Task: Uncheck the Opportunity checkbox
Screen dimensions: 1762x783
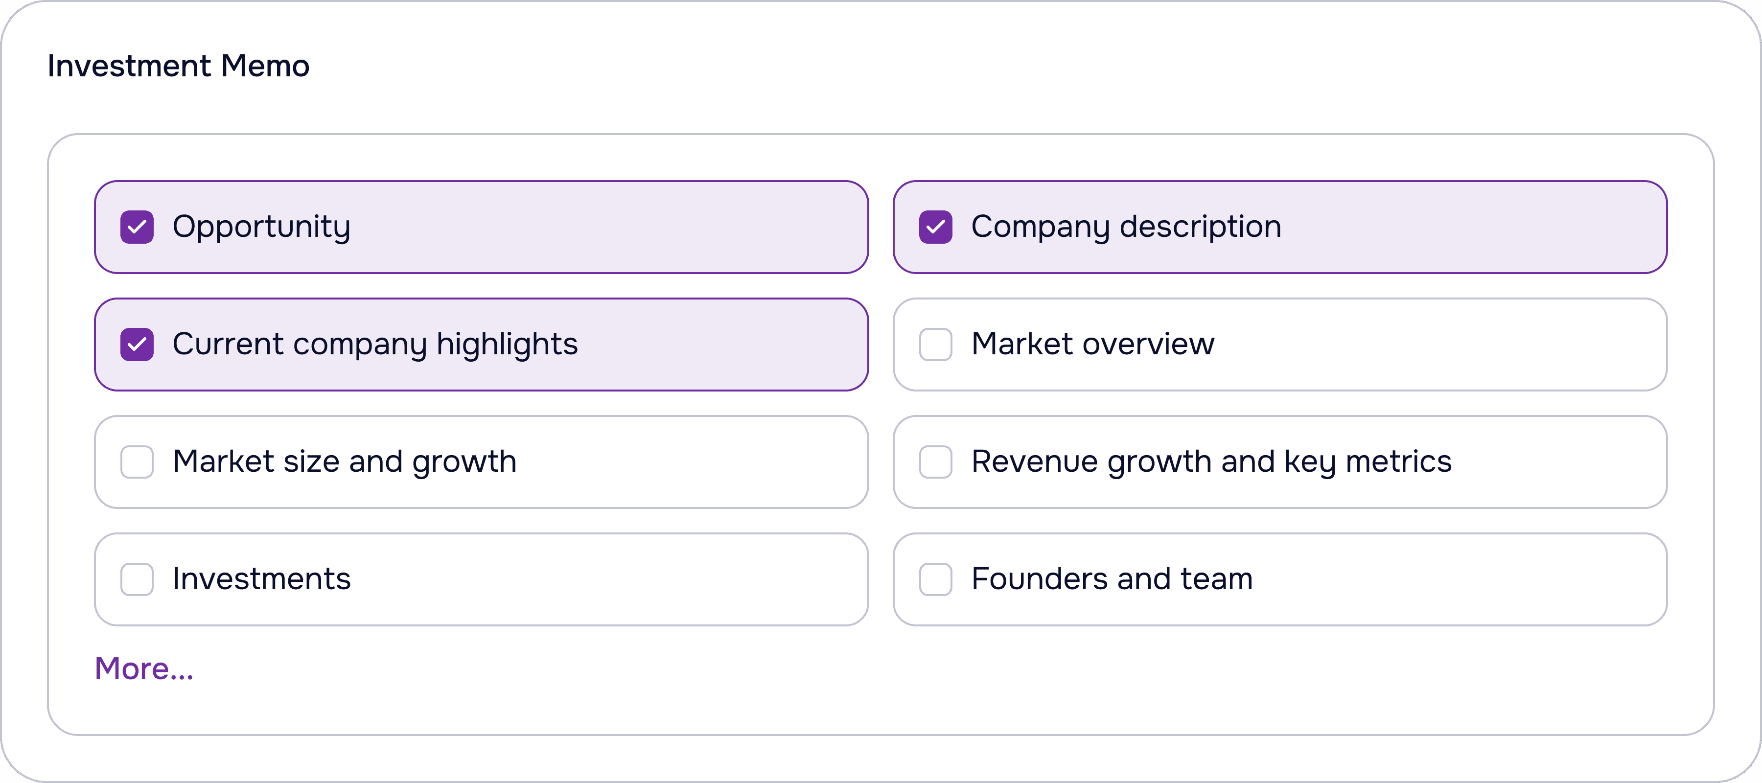Action: [x=137, y=227]
